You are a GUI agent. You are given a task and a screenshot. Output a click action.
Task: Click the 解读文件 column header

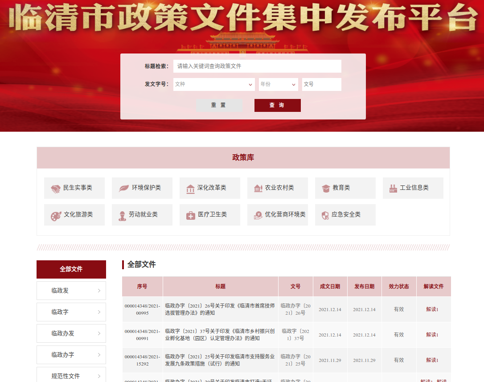[434, 287]
